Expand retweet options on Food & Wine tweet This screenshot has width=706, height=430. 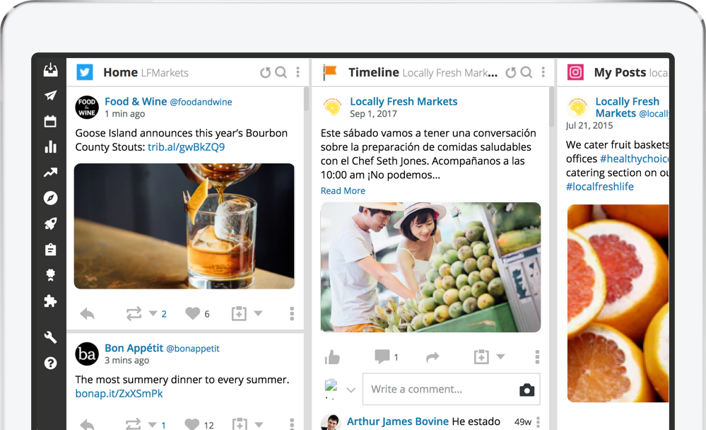coord(153,313)
